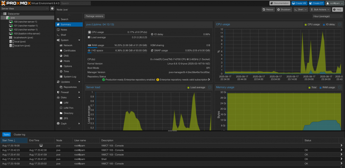The image size is (345, 168).
Task: Open the Directory disks item
Action: pyautogui.click(x=69, y=113)
